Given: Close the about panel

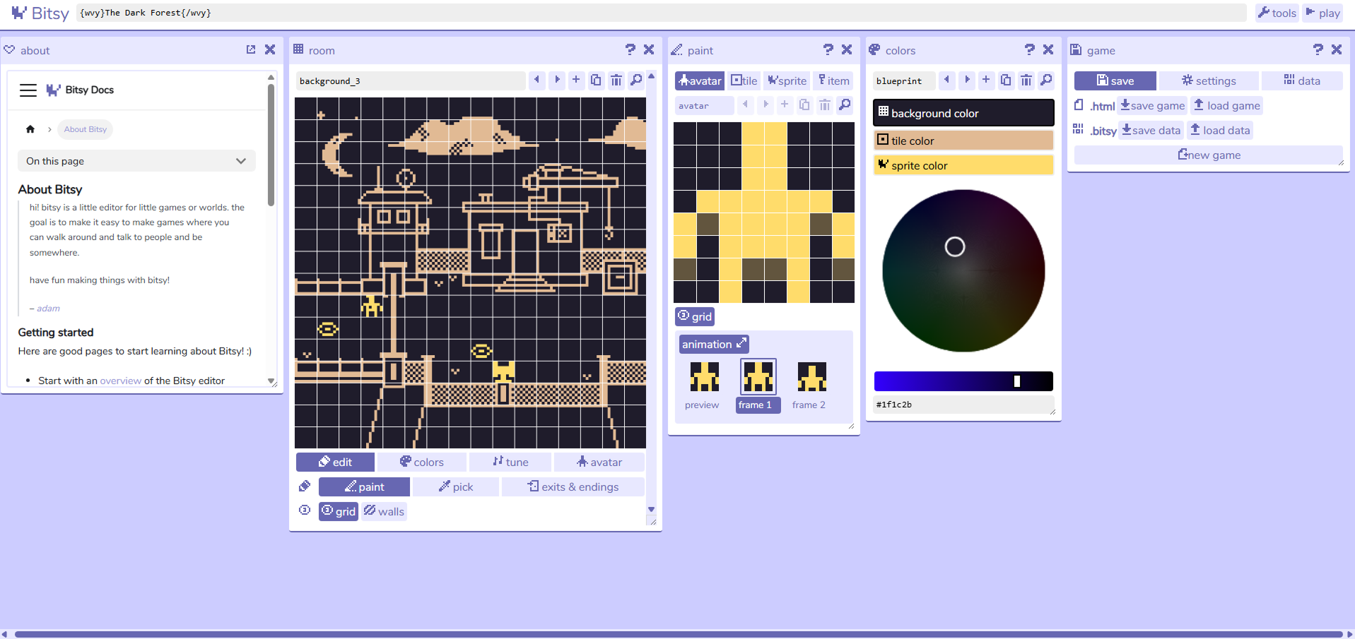Looking at the screenshot, I should pyautogui.click(x=270, y=49).
